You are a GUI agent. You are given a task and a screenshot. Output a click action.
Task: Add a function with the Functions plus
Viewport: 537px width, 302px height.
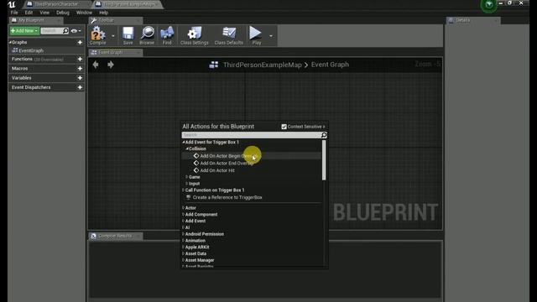(x=80, y=59)
